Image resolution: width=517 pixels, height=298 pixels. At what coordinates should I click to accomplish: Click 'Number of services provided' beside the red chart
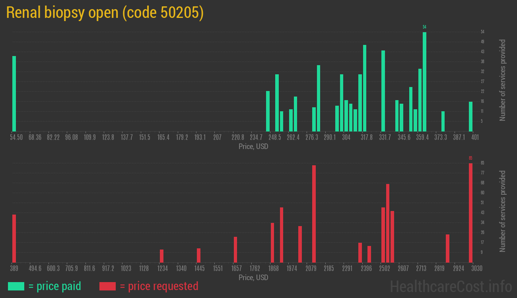[503, 211]
